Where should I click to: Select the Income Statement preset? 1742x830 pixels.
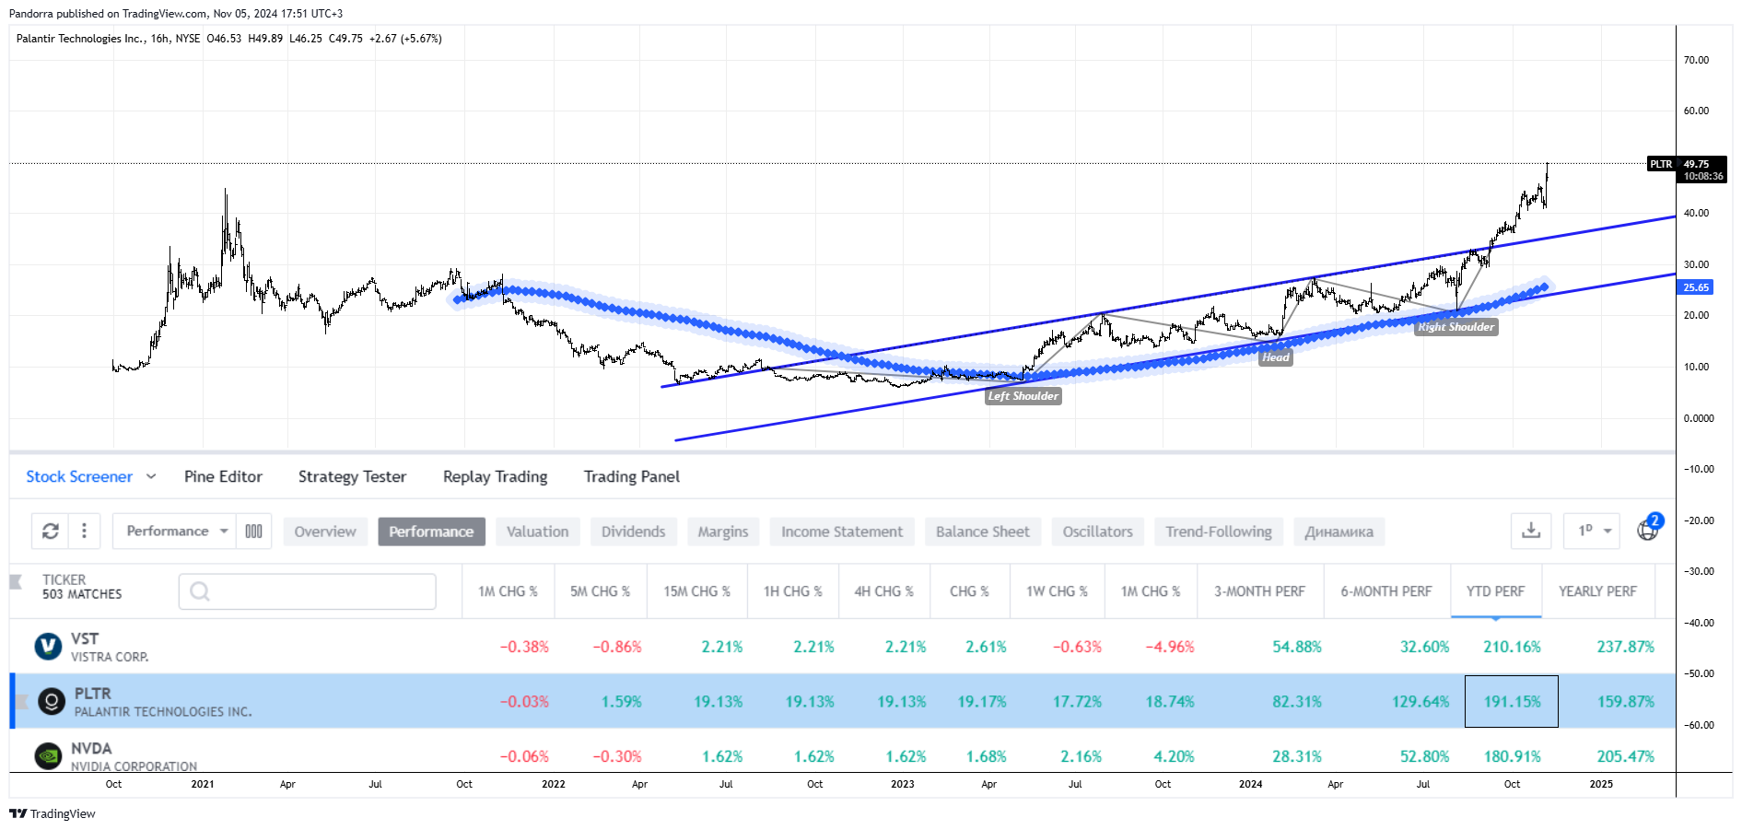842,532
